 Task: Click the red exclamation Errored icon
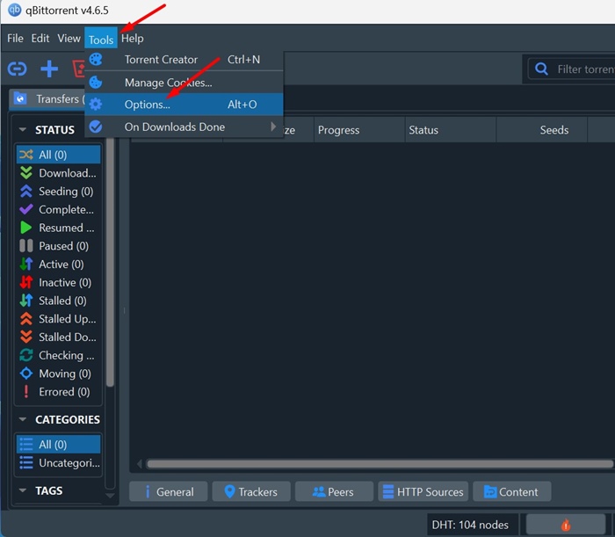[x=26, y=391]
